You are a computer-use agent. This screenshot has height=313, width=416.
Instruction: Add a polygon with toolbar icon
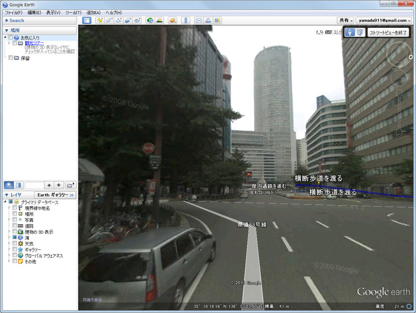pos(109,20)
